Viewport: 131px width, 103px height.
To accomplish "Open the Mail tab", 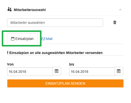I will [x=47, y=39].
